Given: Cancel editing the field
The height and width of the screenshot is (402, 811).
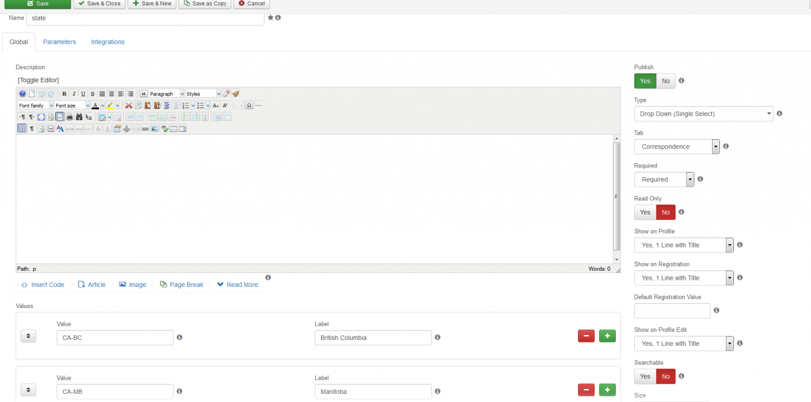Looking at the screenshot, I should [x=252, y=4].
